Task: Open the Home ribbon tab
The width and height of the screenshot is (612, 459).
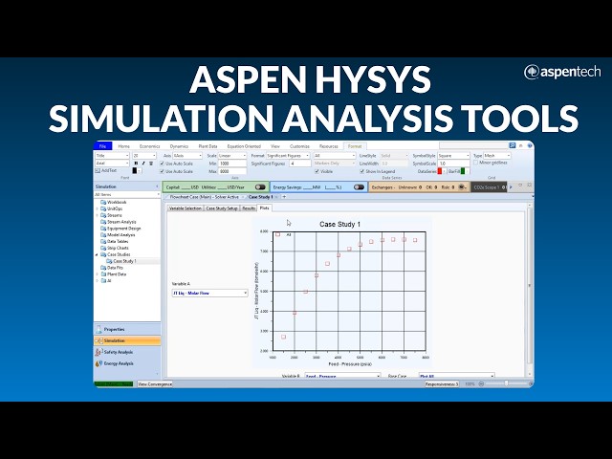Action: [123, 146]
